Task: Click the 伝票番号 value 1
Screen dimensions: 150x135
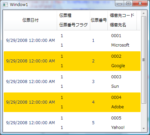Action: tap(93, 40)
